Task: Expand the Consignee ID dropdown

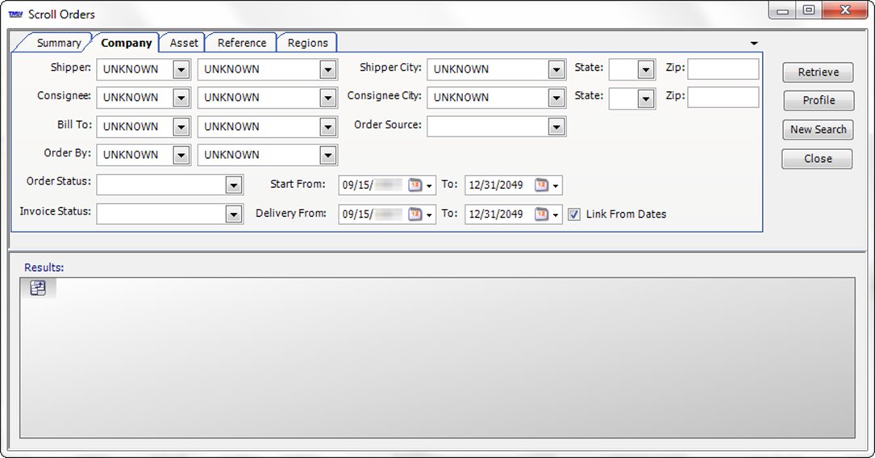Action: [181, 98]
